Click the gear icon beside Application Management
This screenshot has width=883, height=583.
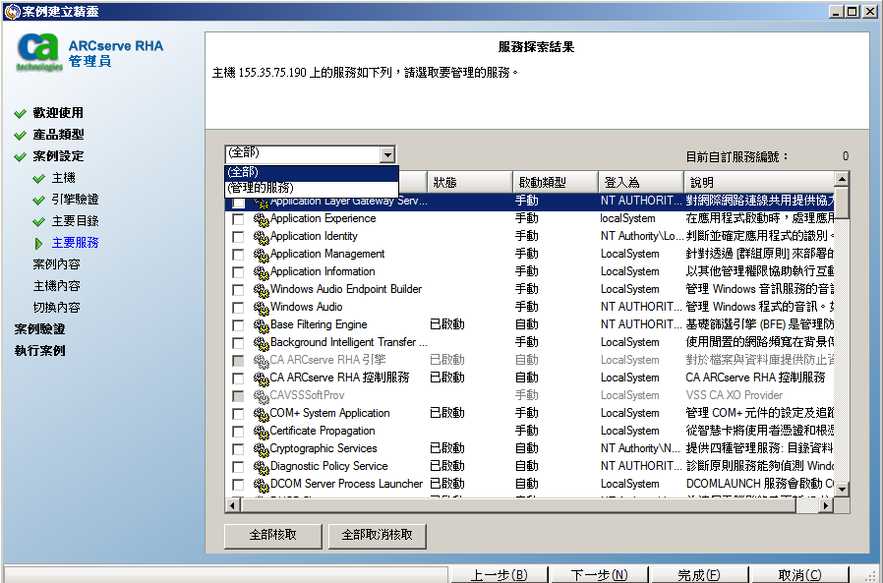coord(261,256)
